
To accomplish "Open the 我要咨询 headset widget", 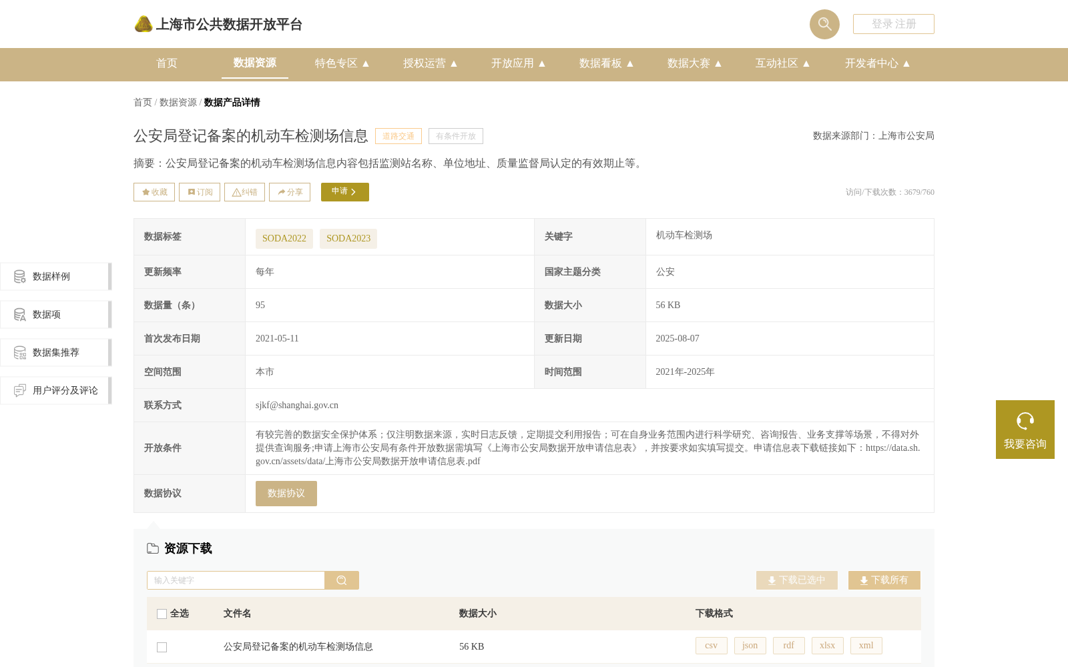I will (x=1025, y=430).
